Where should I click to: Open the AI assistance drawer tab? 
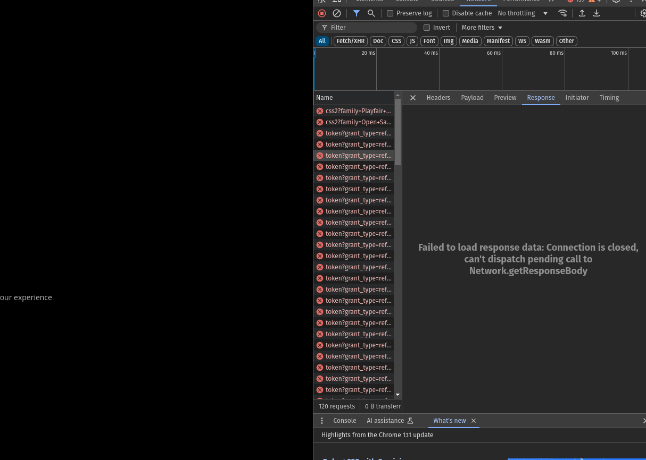tap(390, 421)
